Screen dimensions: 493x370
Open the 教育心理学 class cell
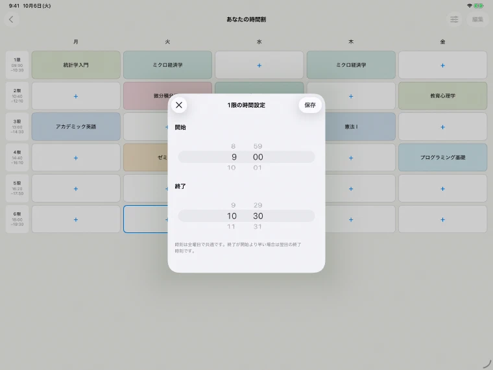(442, 96)
